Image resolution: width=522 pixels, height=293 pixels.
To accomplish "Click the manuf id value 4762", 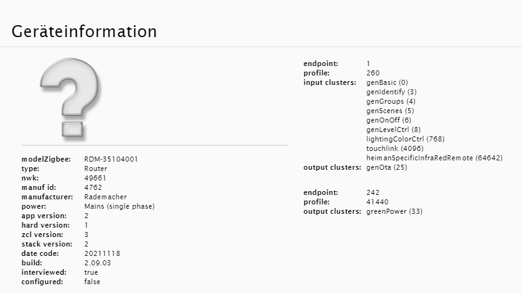I will click(x=92, y=187).
